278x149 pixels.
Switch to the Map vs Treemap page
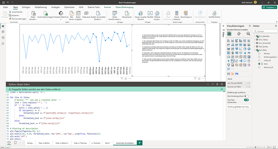[80, 143]
